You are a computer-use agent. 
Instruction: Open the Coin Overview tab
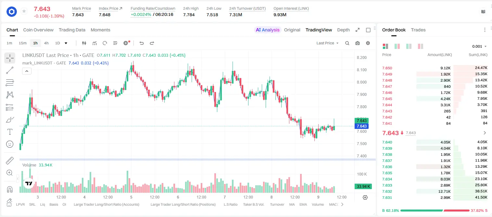tap(38, 30)
